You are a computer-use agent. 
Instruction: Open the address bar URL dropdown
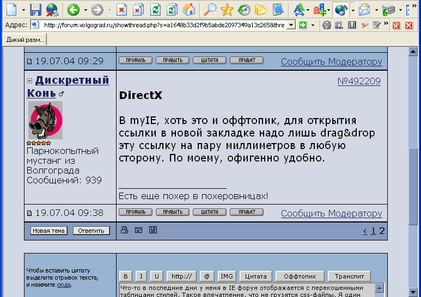pos(290,25)
